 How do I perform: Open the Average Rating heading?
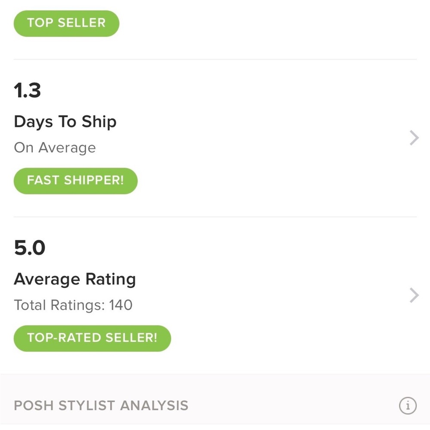75,279
